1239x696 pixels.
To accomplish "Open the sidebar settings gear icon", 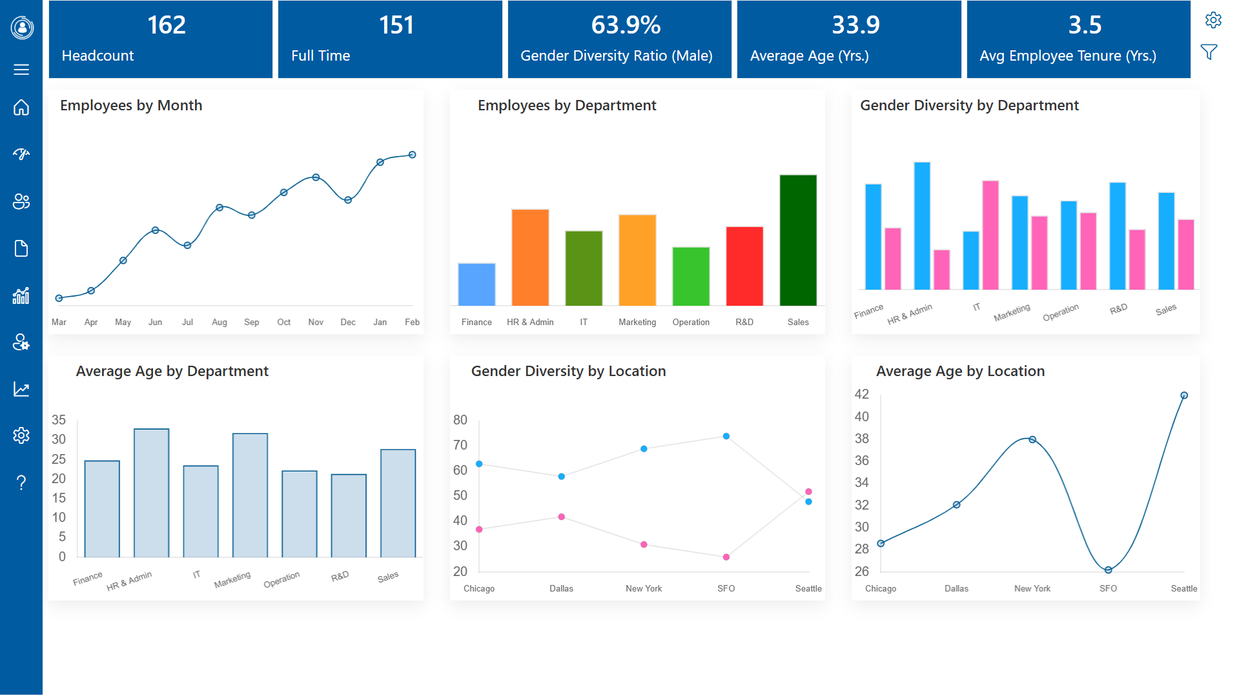I will [x=21, y=435].
